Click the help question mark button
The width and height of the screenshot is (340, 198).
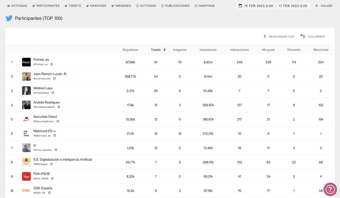[330, 190]
